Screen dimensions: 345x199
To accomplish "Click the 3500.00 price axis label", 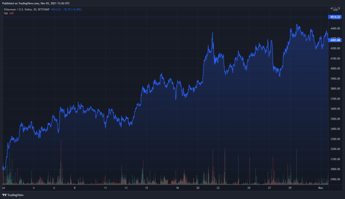I will pos(335,119).
